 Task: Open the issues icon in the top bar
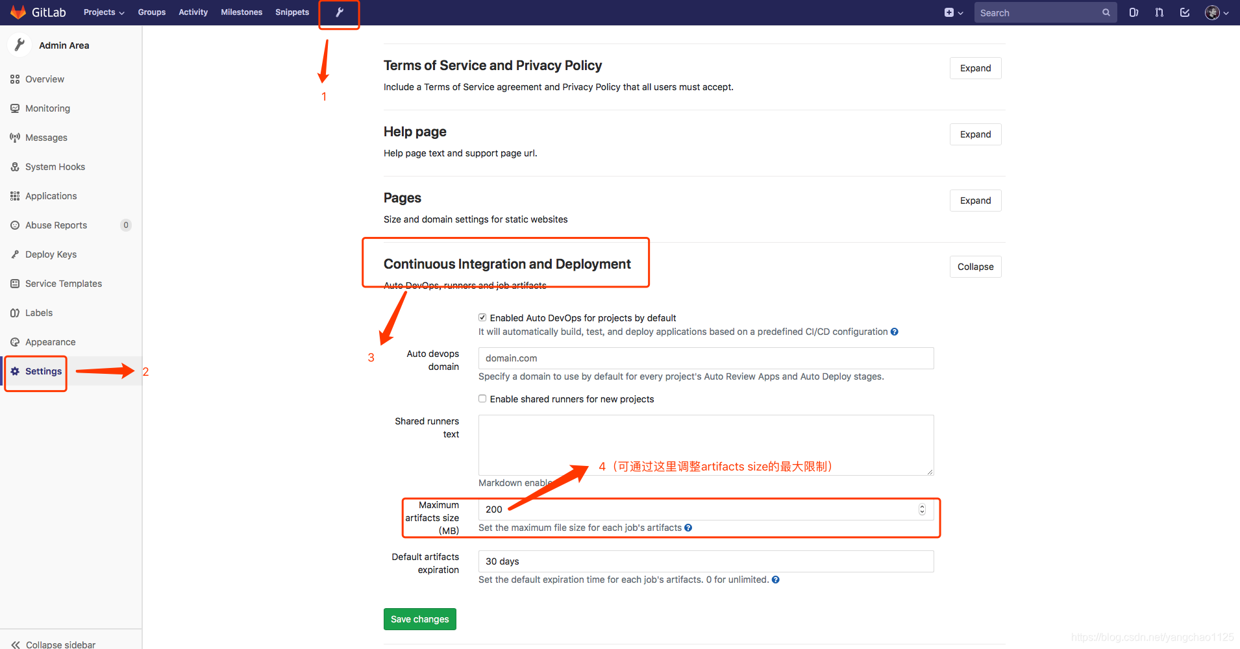point(1133,12)
